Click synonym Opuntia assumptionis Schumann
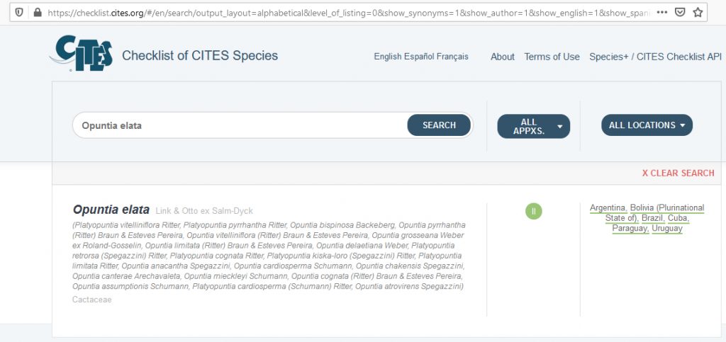 131,286
